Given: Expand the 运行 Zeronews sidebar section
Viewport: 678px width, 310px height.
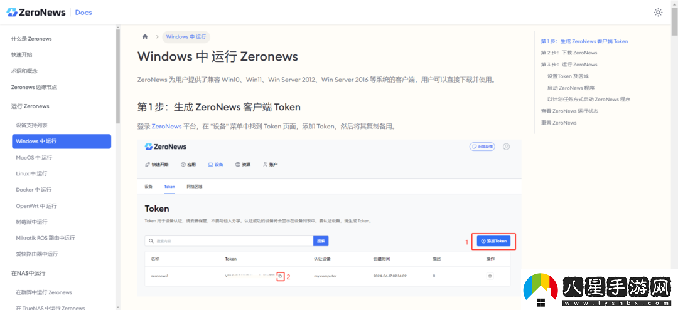Looking at the screenshot, I should 30,106.
